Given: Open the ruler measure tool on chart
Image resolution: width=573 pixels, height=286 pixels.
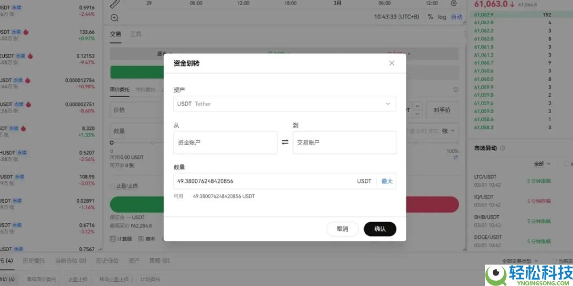Looking at the screenshot, I should click(x=115, y=4).
